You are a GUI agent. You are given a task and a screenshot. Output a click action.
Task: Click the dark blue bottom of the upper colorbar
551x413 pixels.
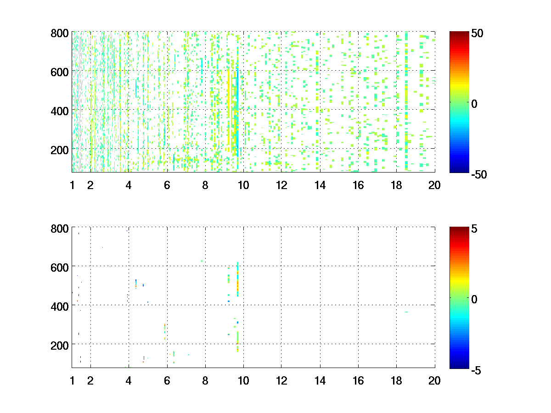point(459,169)
